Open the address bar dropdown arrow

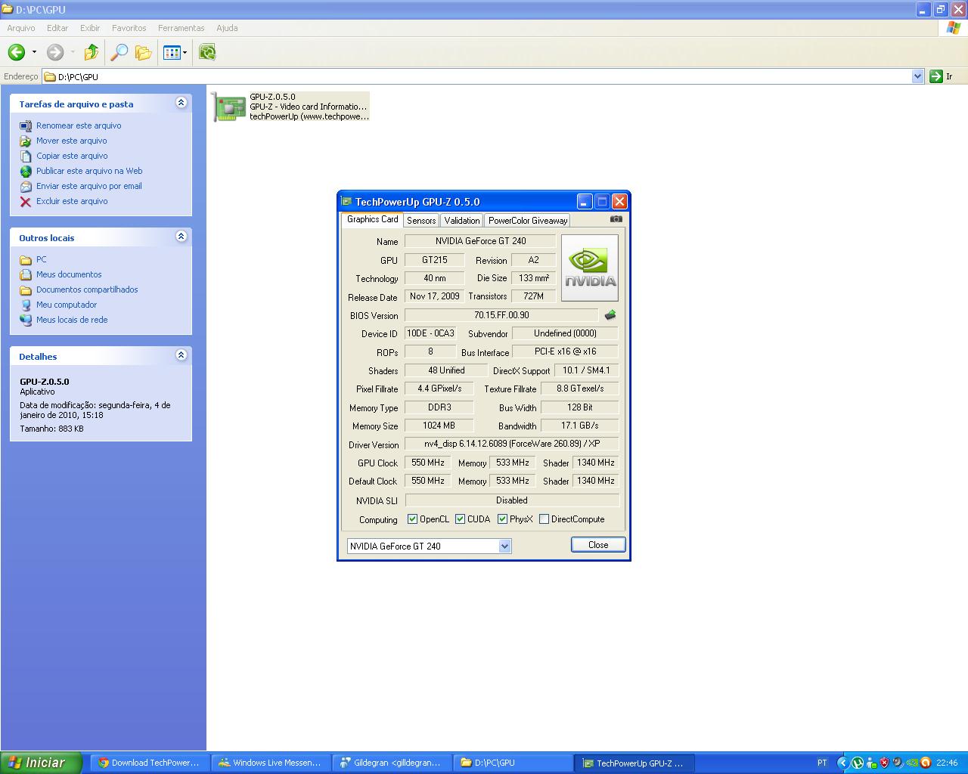(x=917, y=76)
